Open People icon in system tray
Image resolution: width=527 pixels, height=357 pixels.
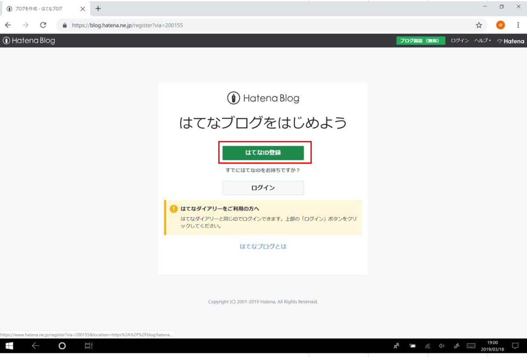pyautogui.click(x=397, y=346)
